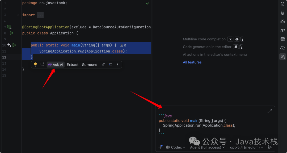287x153 pixels.
Task: Click the reformat code icon
Action: [110, 65]
